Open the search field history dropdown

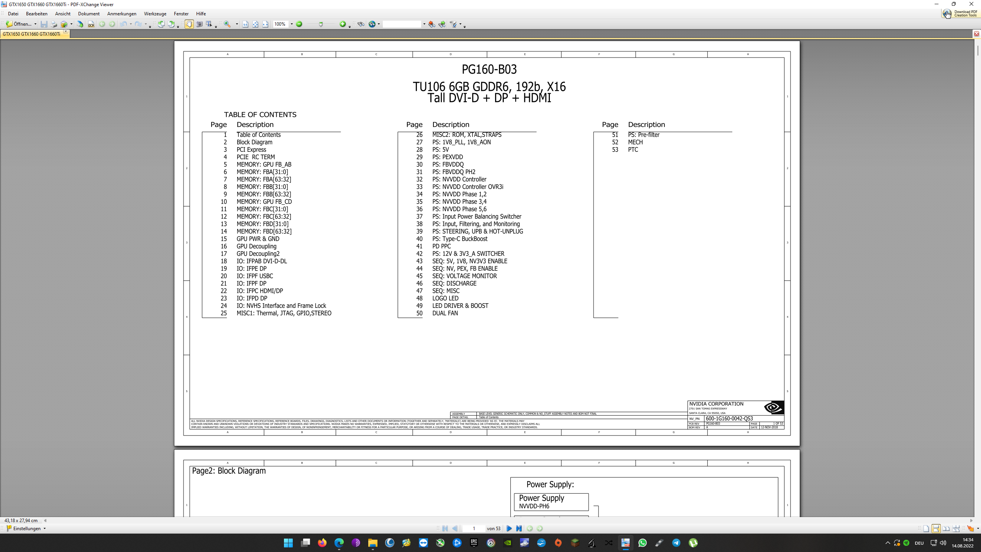[x=424, y=24]
